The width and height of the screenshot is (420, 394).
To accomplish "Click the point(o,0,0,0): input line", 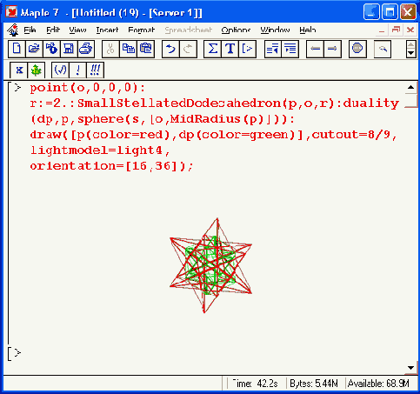I will point(87,88).
